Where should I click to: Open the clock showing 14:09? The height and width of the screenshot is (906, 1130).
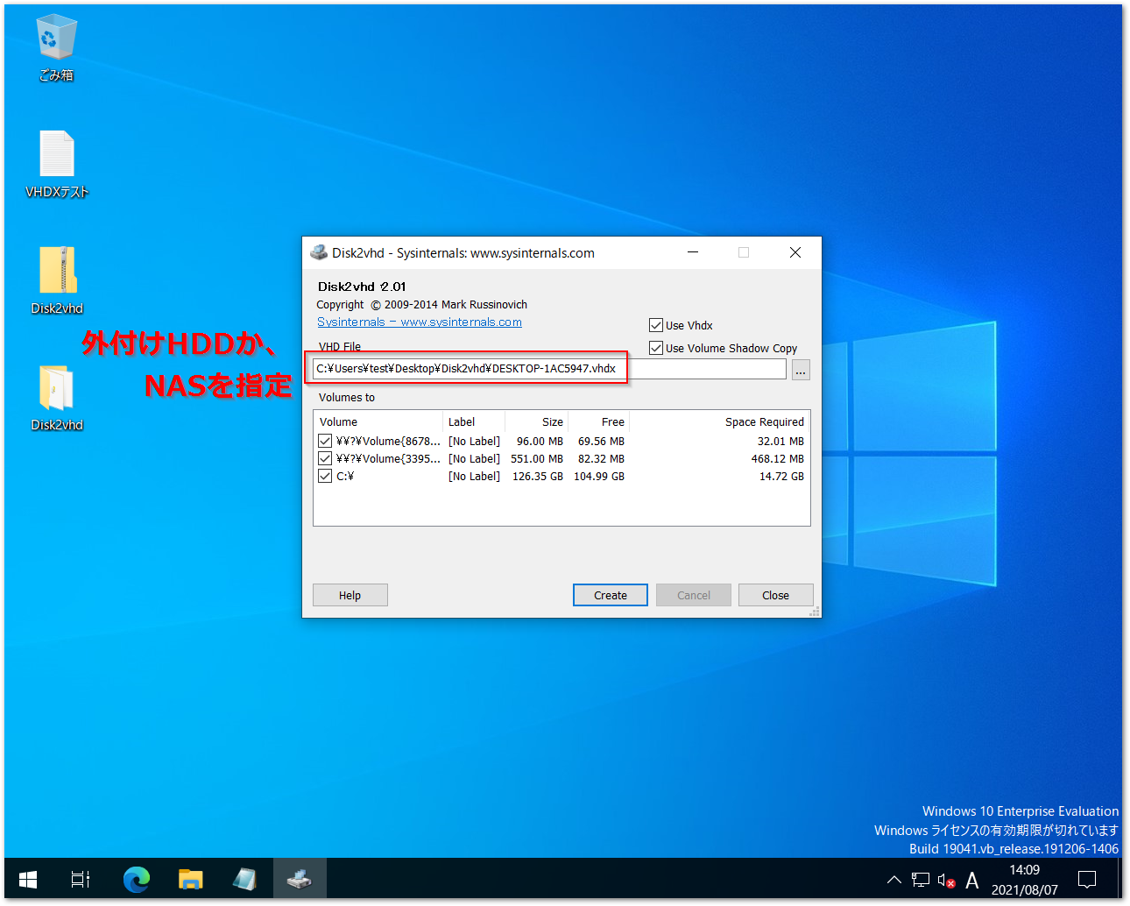click(x=1025, y=880)
